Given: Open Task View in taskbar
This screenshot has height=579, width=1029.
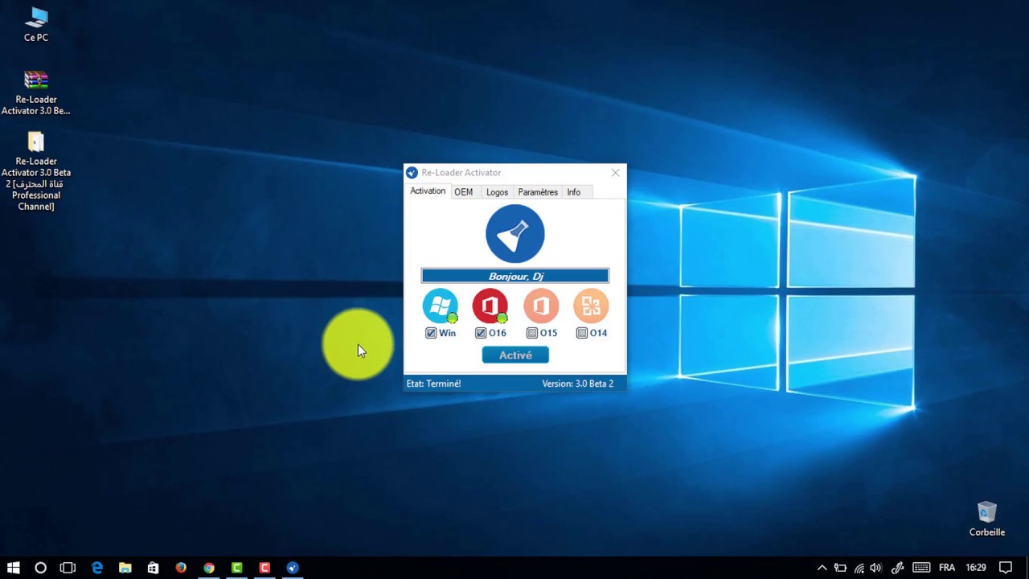Looking at the screenshot, I should click(x=68, y=568).
